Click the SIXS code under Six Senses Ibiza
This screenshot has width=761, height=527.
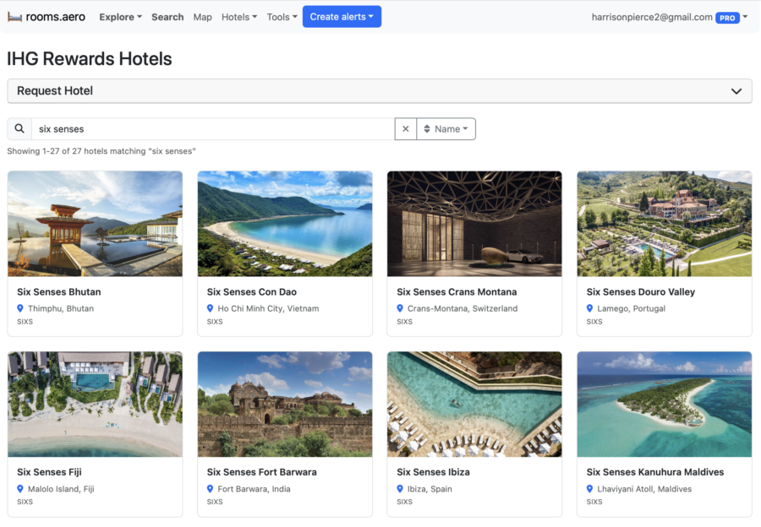pyautogui.click(x=404, y=502)
